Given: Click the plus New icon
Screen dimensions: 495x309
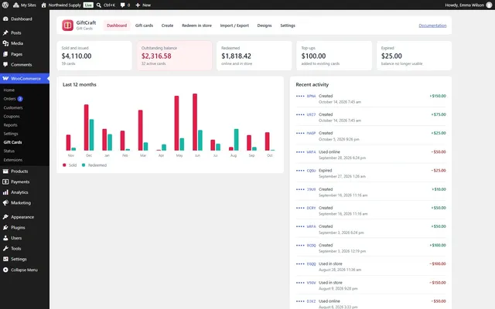Looking at the screenshot, I should pos(138,5).
